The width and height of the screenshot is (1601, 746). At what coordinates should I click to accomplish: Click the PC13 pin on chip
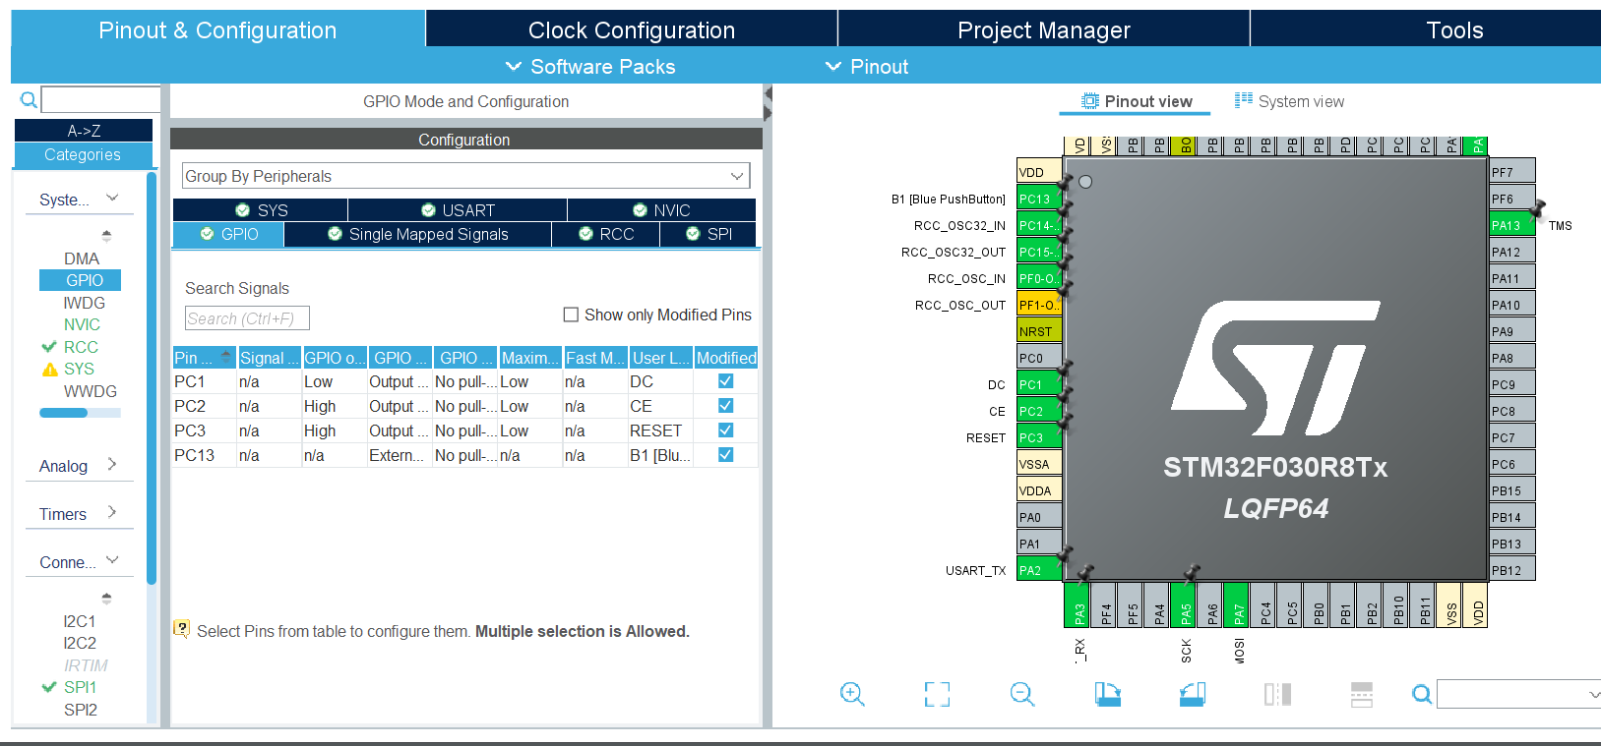pos(1038,199)
